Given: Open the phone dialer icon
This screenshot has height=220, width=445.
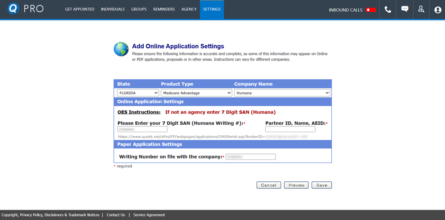Looking at the screenshot, I should 387,10.
